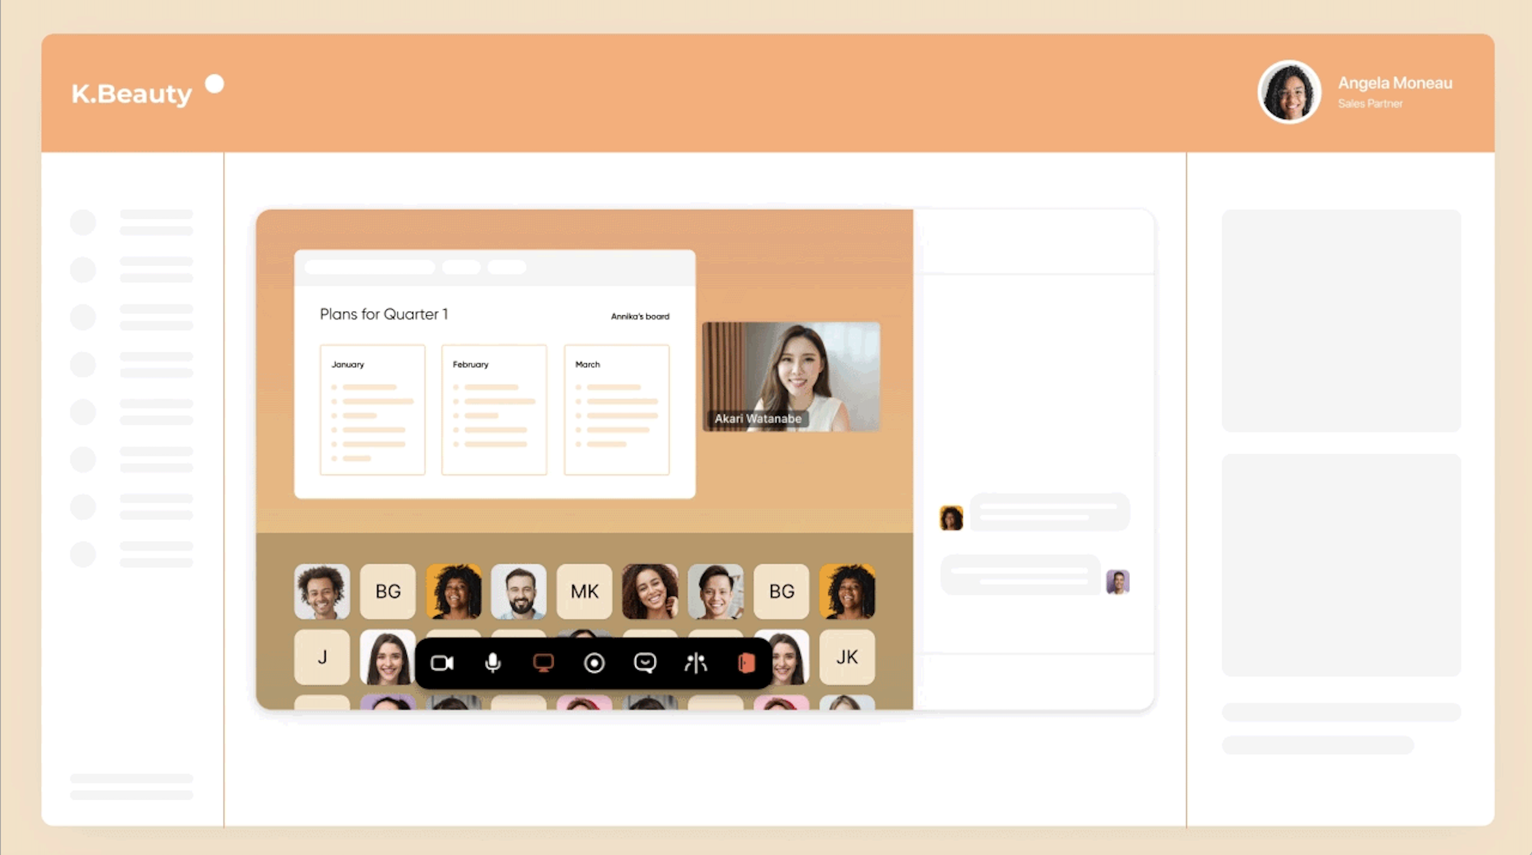
Task: Stop screen sharing with the monitor icon
Action: [x=543, y=663]
